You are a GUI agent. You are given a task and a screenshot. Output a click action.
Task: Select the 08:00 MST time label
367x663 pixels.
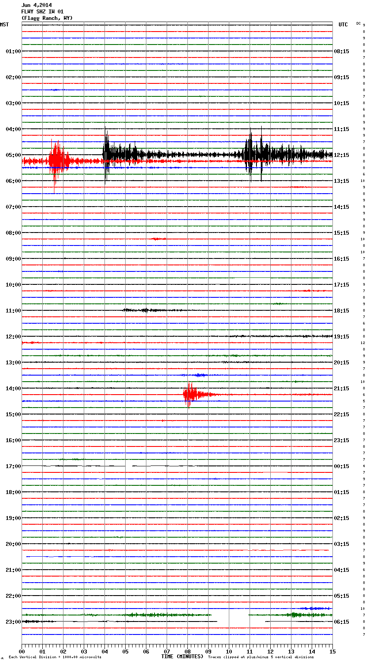pos(13,233)
